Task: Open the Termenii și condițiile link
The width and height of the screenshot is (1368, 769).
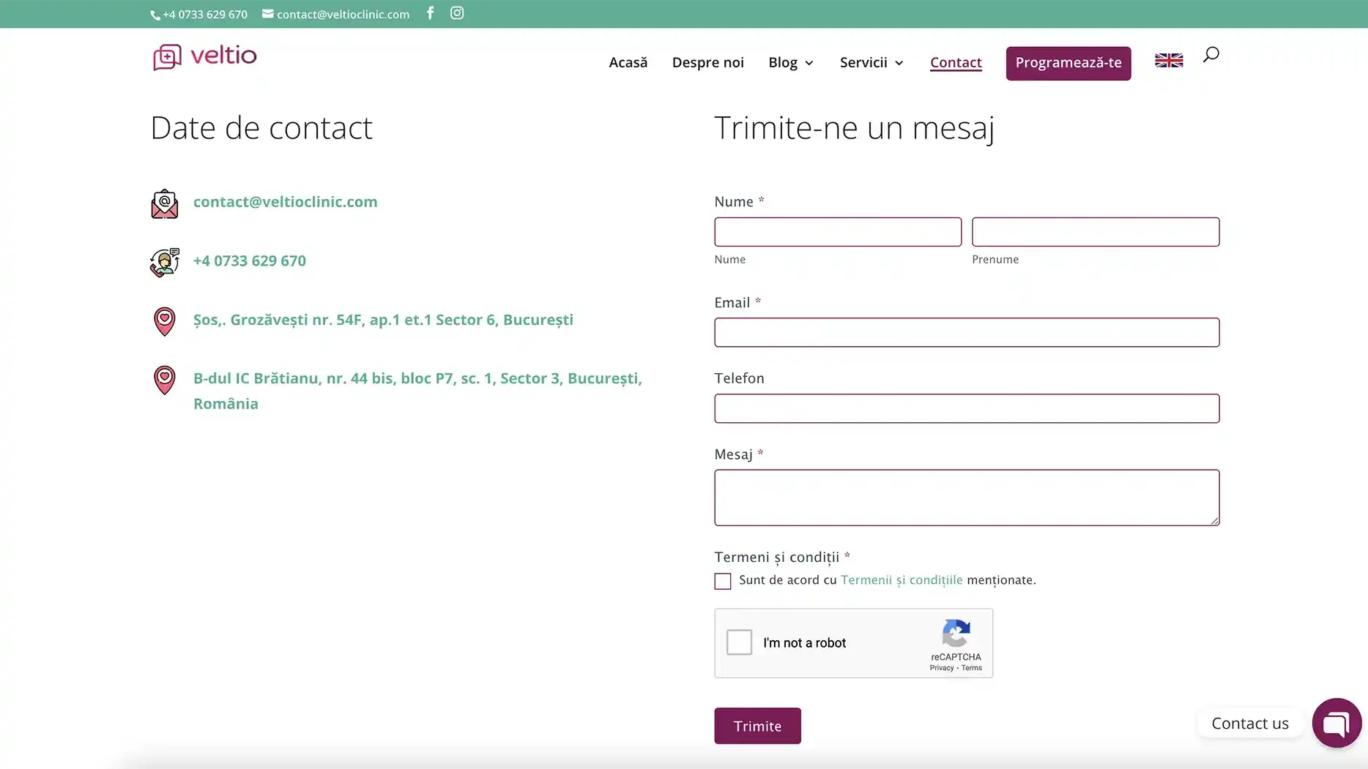Action: pos(901,580)
